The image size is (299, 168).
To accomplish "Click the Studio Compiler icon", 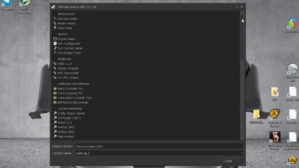I will point(55,68).
